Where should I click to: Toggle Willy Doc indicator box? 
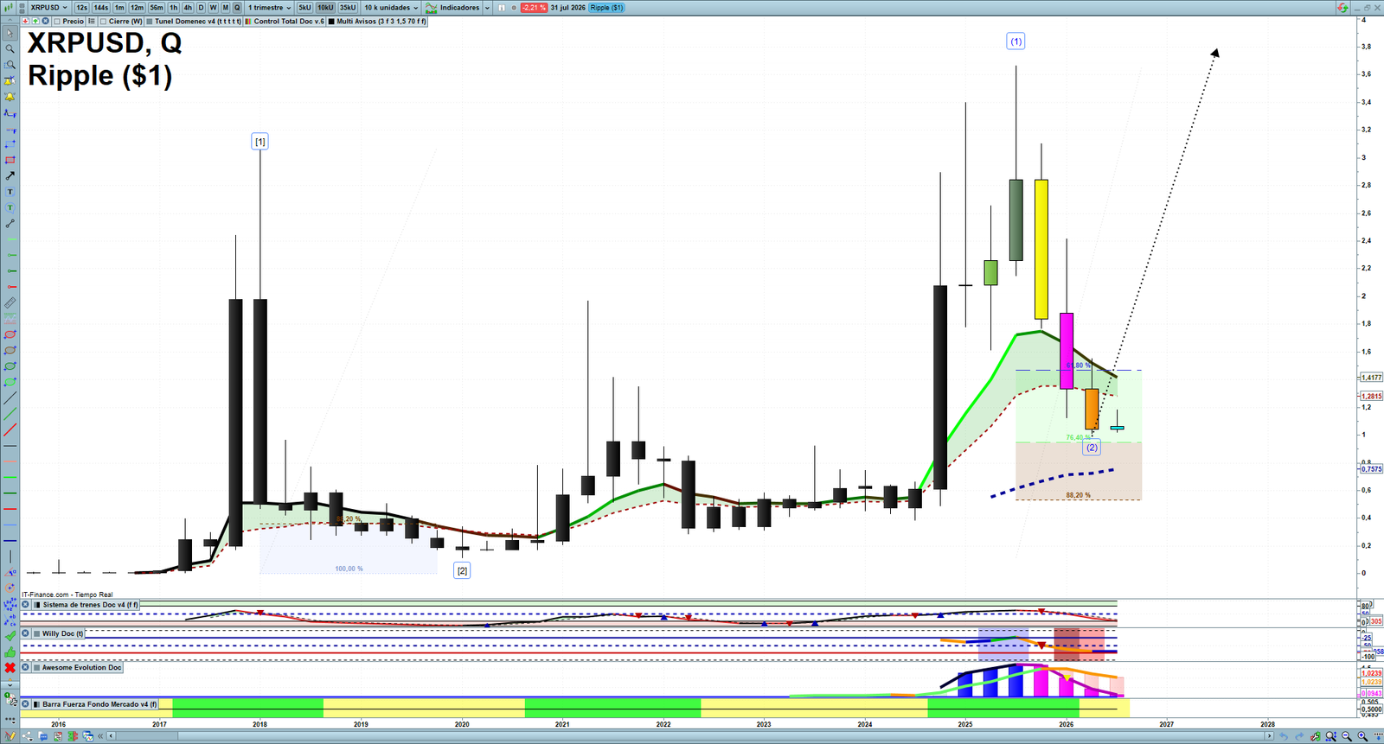37,633
